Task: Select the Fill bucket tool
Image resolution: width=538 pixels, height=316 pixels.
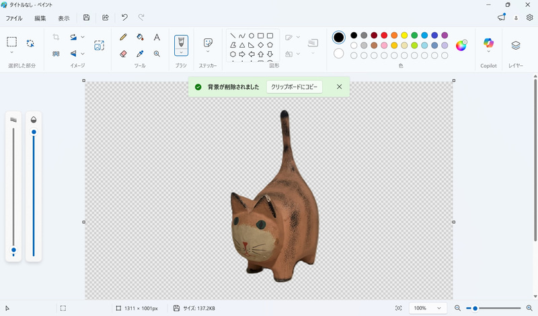Action: click(x=140, y=37)
